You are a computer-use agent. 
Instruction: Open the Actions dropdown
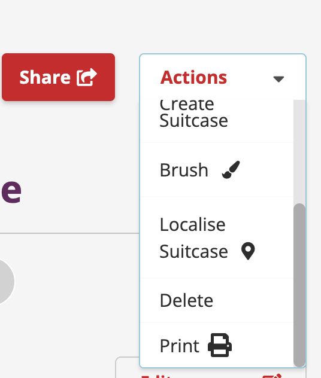point(223,77)
